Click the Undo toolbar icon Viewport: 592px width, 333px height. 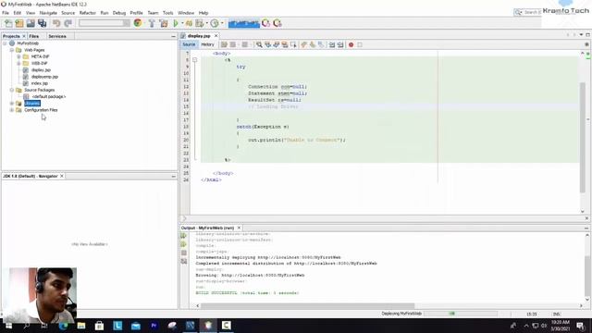pyautogui.click(x=56, y=23)
